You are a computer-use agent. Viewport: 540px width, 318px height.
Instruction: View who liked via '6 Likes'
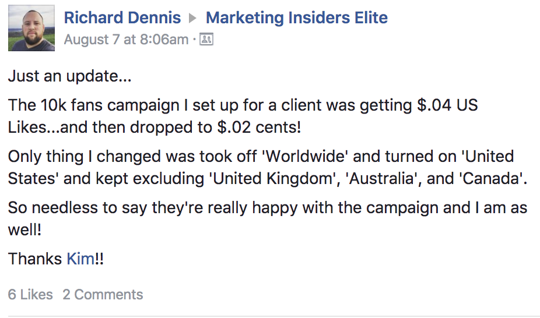click(30, 295)
